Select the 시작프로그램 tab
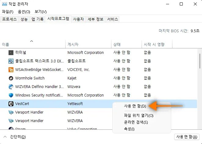This screenshot has width=202, height=144. 58,19
